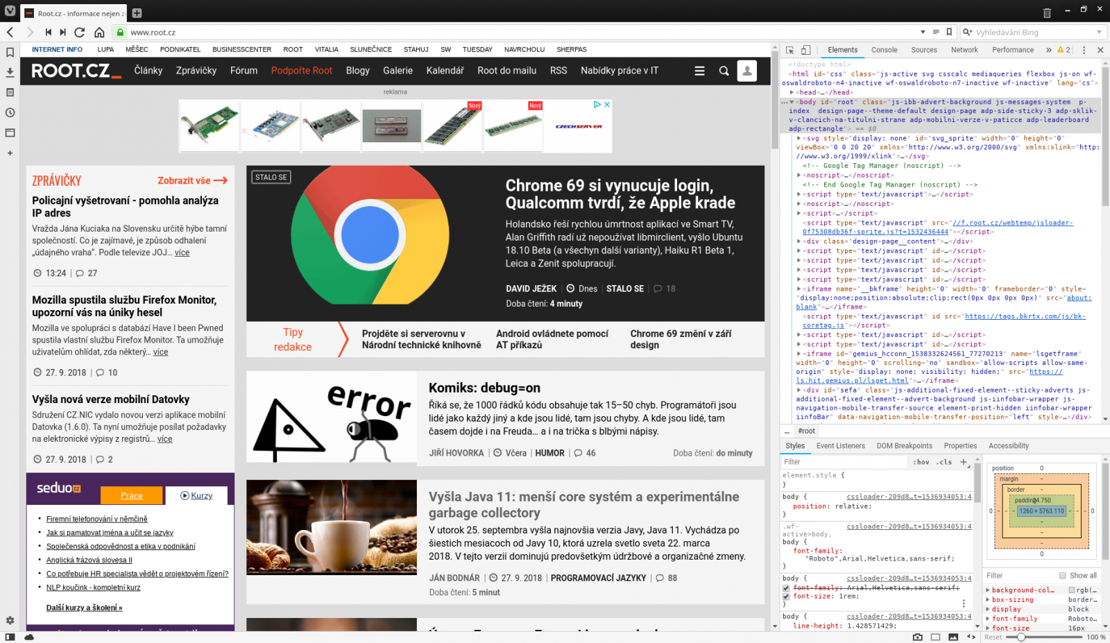Viewport: 1110px width, 643px height.
Task: Open the Window side panel
Action: (x=10, y=132)
